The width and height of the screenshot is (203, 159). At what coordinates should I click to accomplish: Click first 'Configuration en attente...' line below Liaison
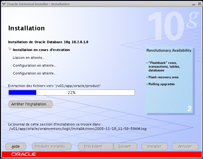(35, 65)
